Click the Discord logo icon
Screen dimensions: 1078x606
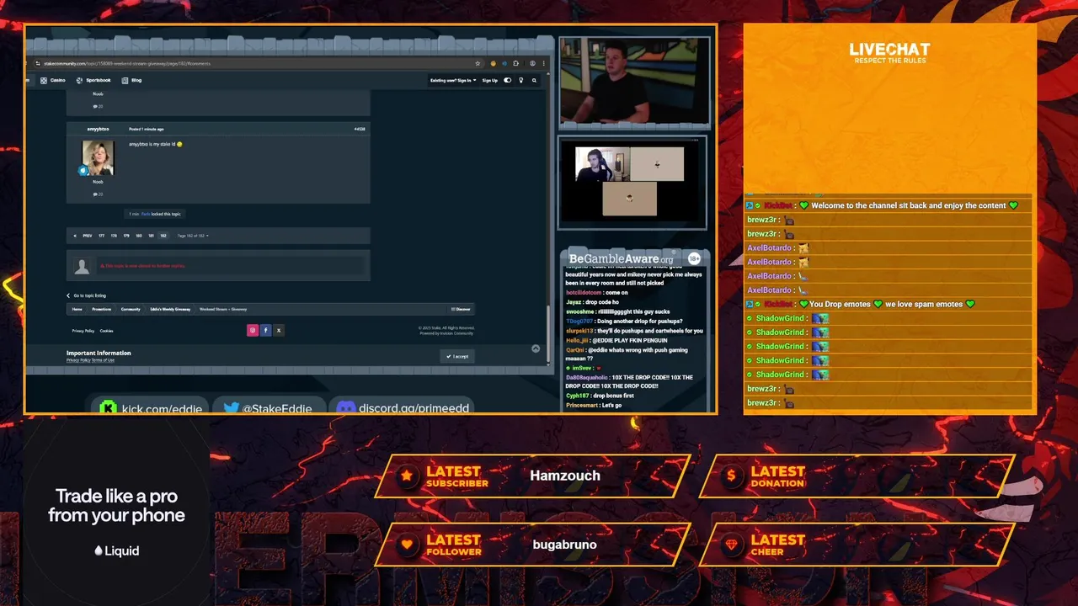[x=345, y=408]
